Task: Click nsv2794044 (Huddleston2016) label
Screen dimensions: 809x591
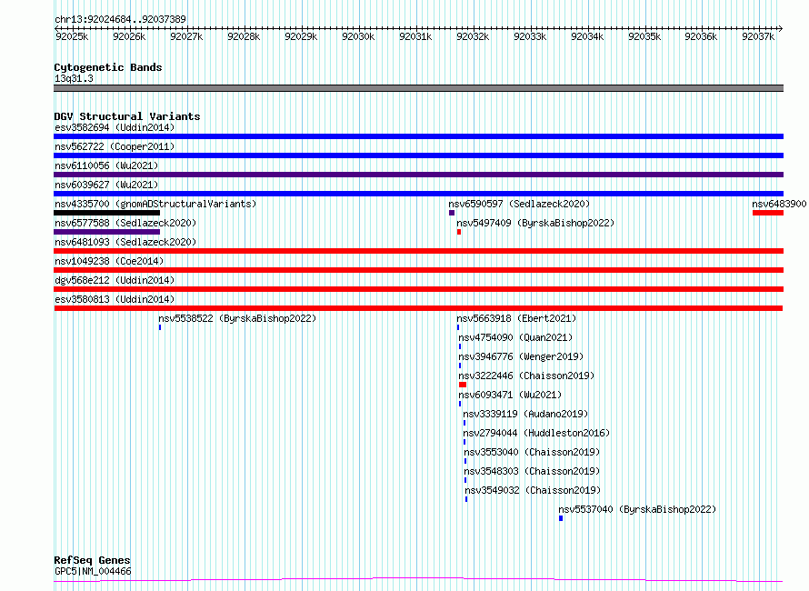Action: point(536,433)
